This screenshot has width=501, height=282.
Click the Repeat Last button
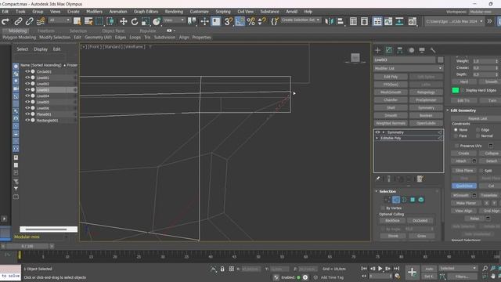coord(478,118)
